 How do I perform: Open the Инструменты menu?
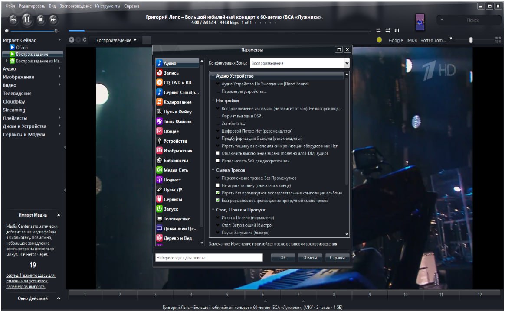tap(108, 6)
